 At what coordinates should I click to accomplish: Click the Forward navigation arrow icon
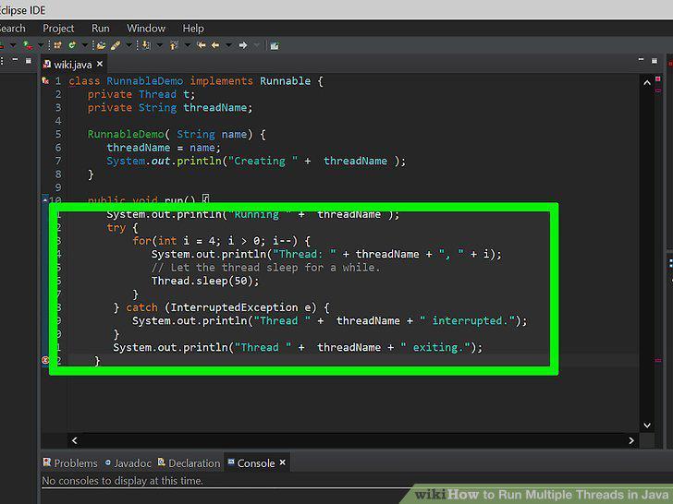pos(243,45)
